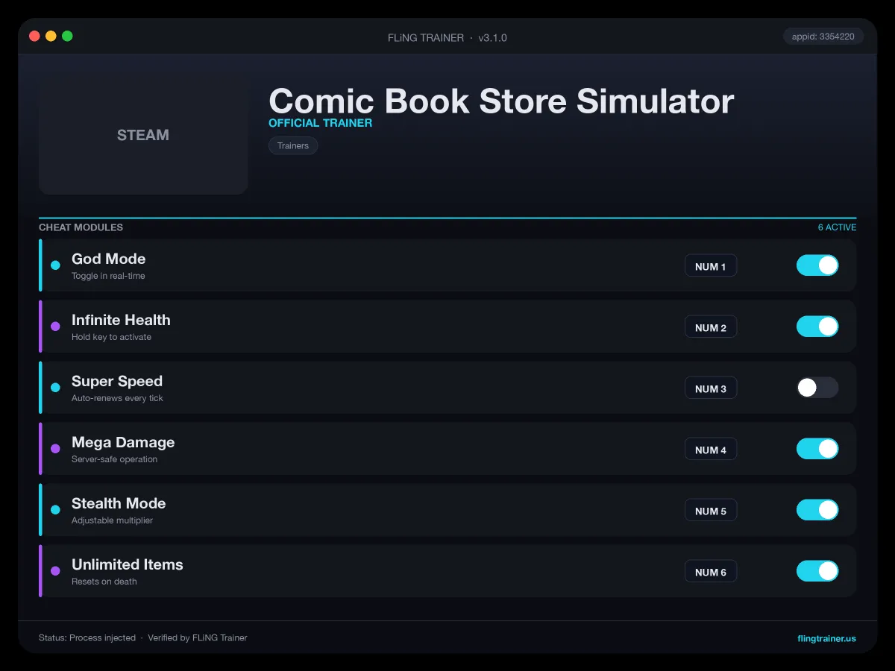Click the Comic Book Store Simulator title

(x=501, y=101)
